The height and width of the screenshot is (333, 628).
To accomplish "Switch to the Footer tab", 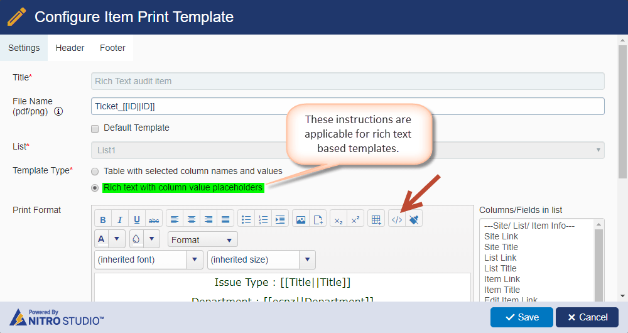I will tap(112, 48).
